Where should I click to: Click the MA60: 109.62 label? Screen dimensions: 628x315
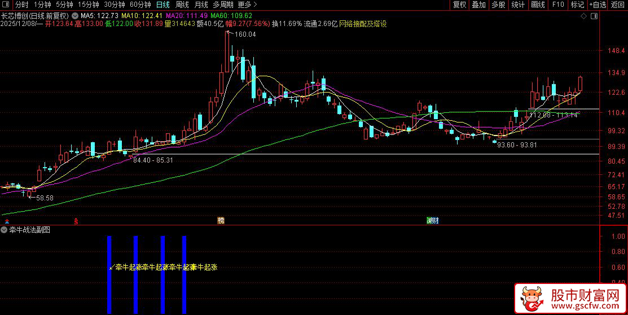[231, 16]
